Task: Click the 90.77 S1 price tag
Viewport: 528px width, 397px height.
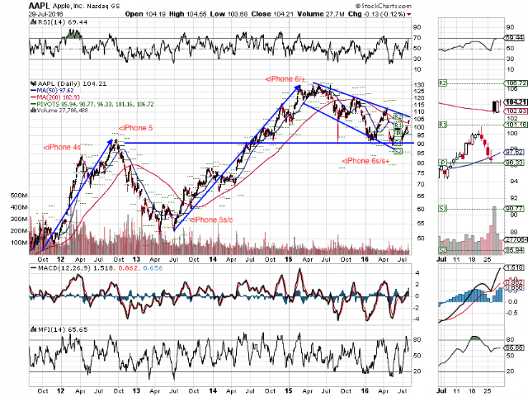Action: click(514, 209)
